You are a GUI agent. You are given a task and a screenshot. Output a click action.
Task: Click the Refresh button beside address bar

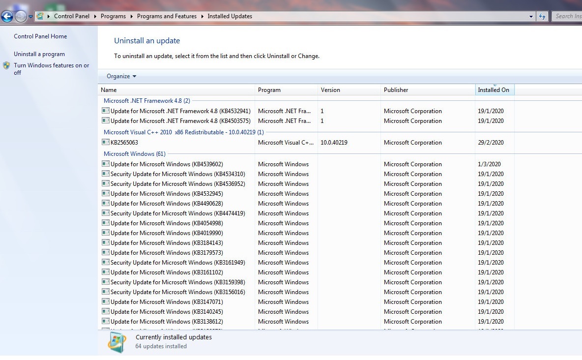click(542, 16)
